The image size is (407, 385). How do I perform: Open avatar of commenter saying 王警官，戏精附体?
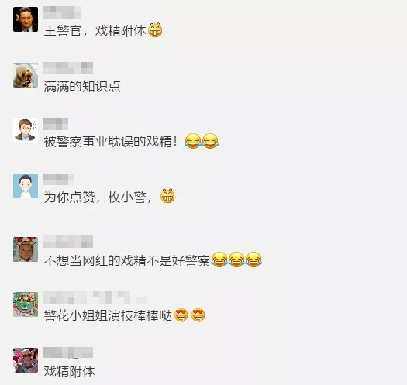tap(26, 19)
